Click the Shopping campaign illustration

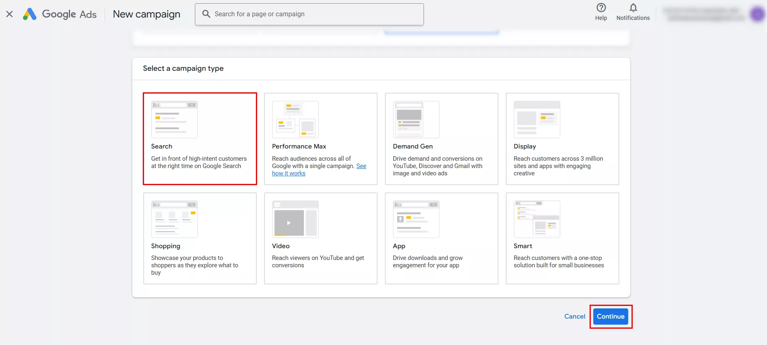coord(175,219)
